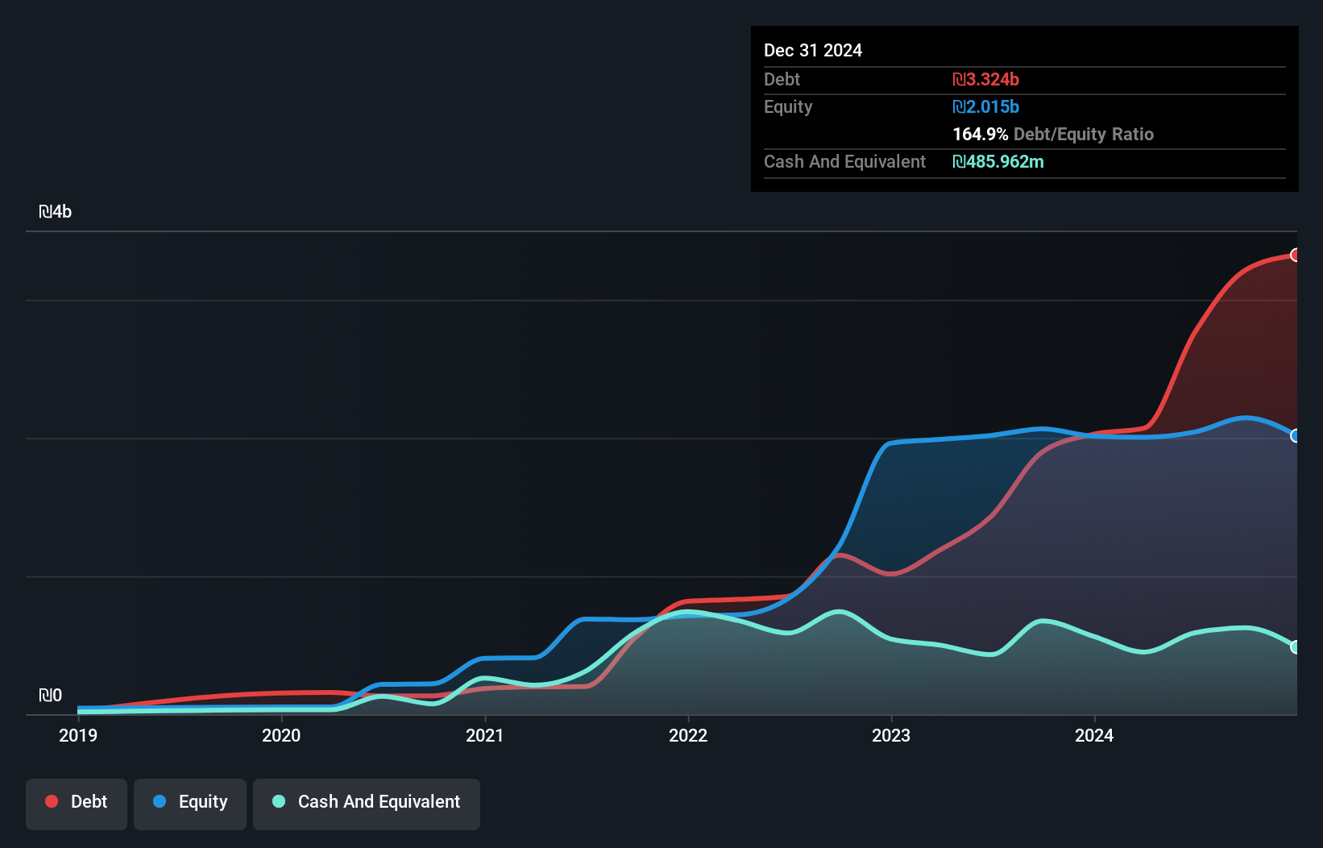Click the ₪3.324b debt value
The height and width of the screenshot is (848, 1323).
985,79
